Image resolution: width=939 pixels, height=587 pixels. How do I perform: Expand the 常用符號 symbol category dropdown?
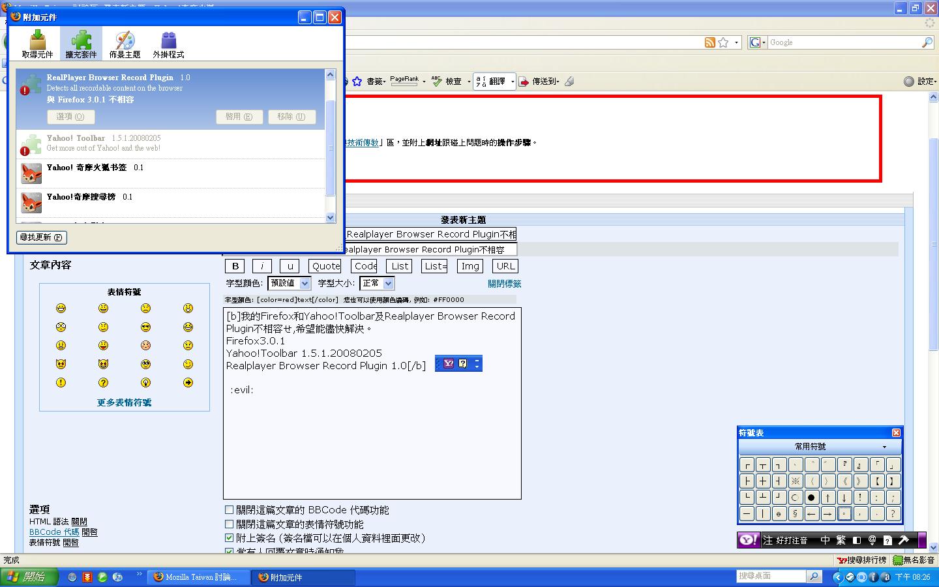(820, 447)
